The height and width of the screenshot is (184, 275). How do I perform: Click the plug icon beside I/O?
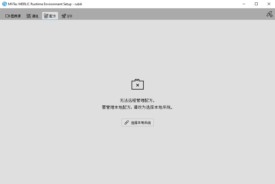pos(64,16)
